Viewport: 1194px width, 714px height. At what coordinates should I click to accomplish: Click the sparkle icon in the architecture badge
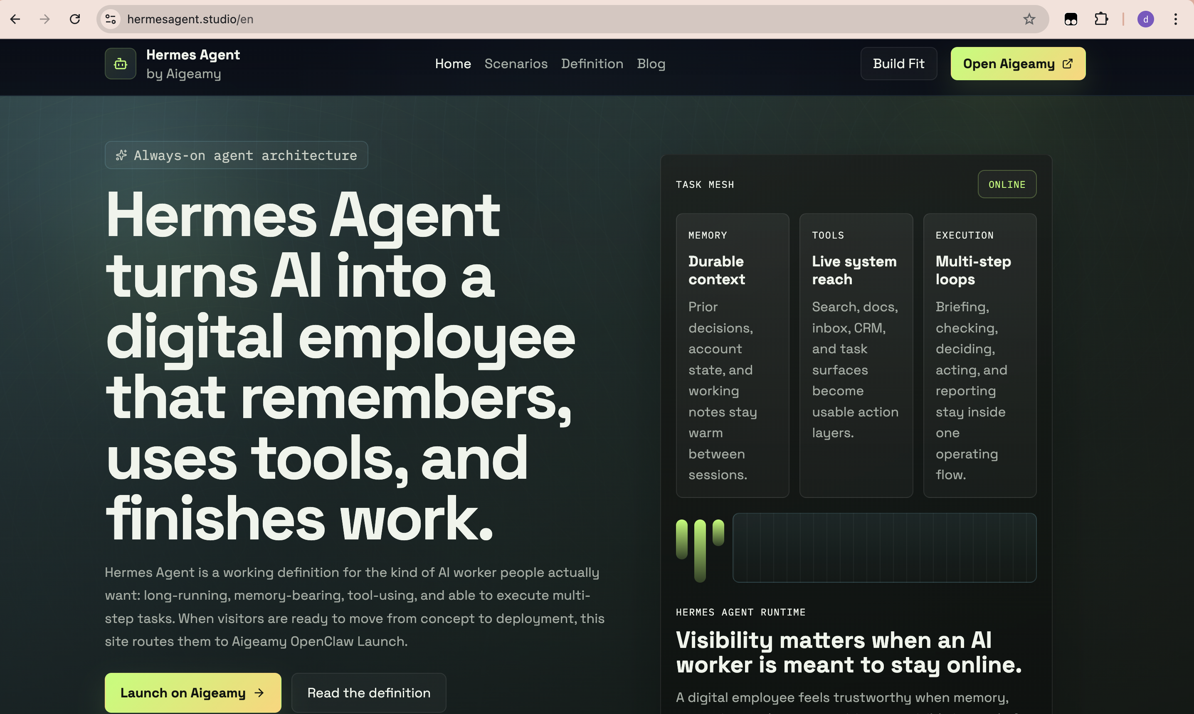click(x=121, y=155)
